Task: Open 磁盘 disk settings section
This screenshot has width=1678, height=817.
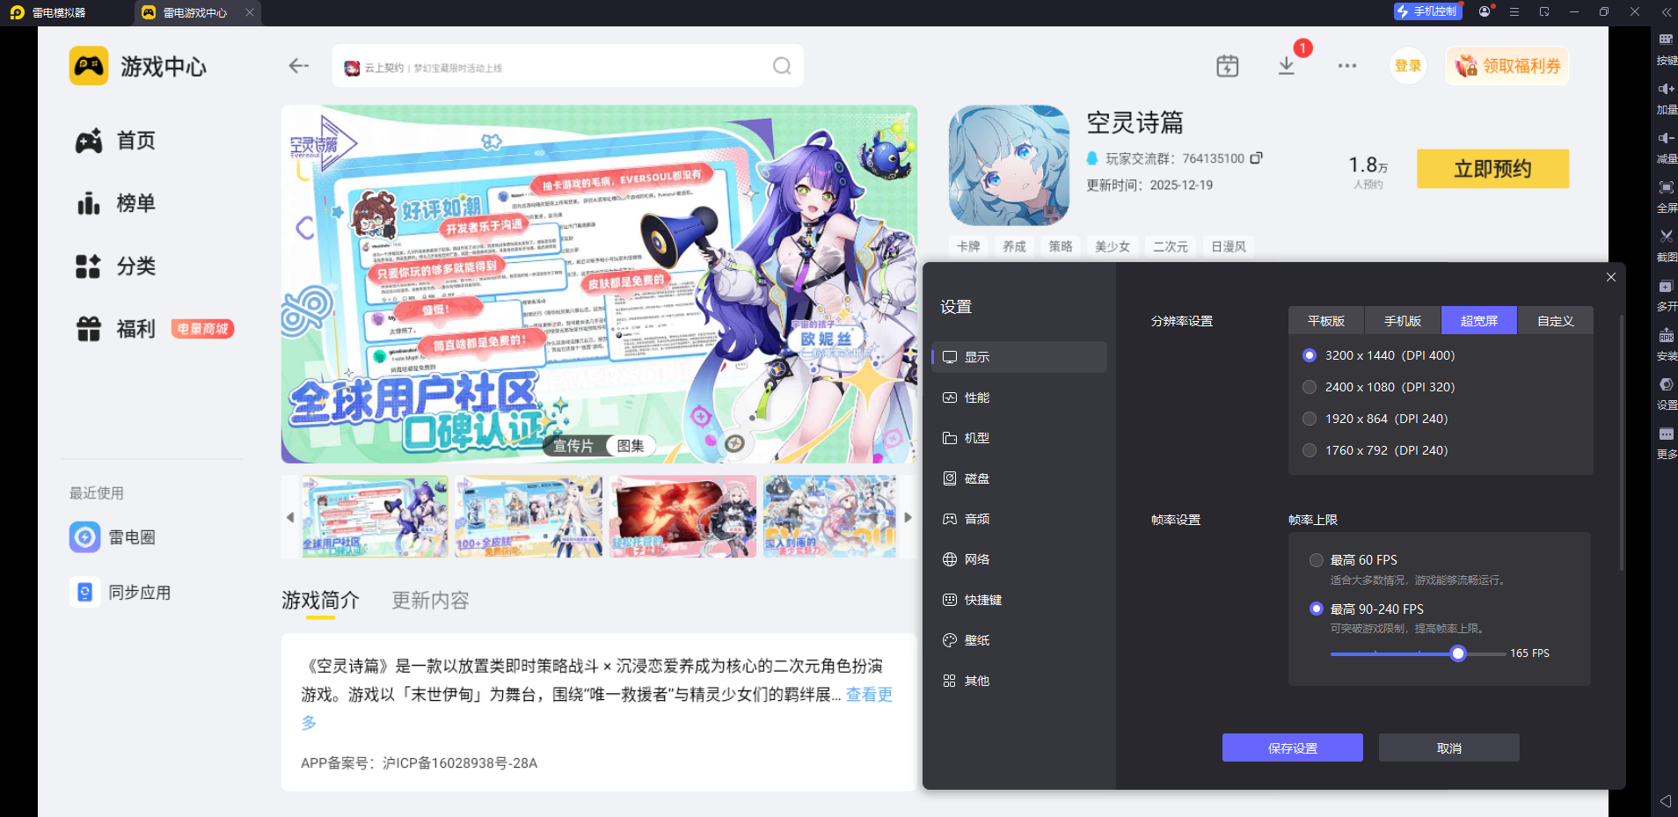Action: 1019,478
